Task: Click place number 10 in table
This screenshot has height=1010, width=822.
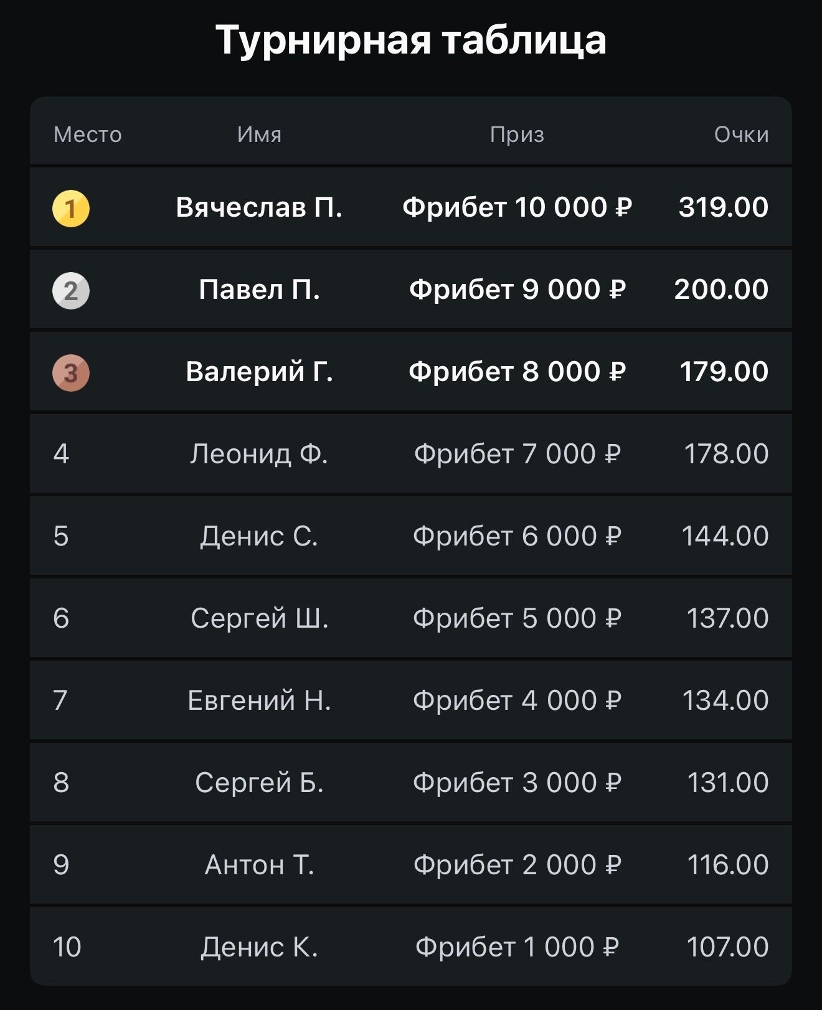Action: click(67, 947)
